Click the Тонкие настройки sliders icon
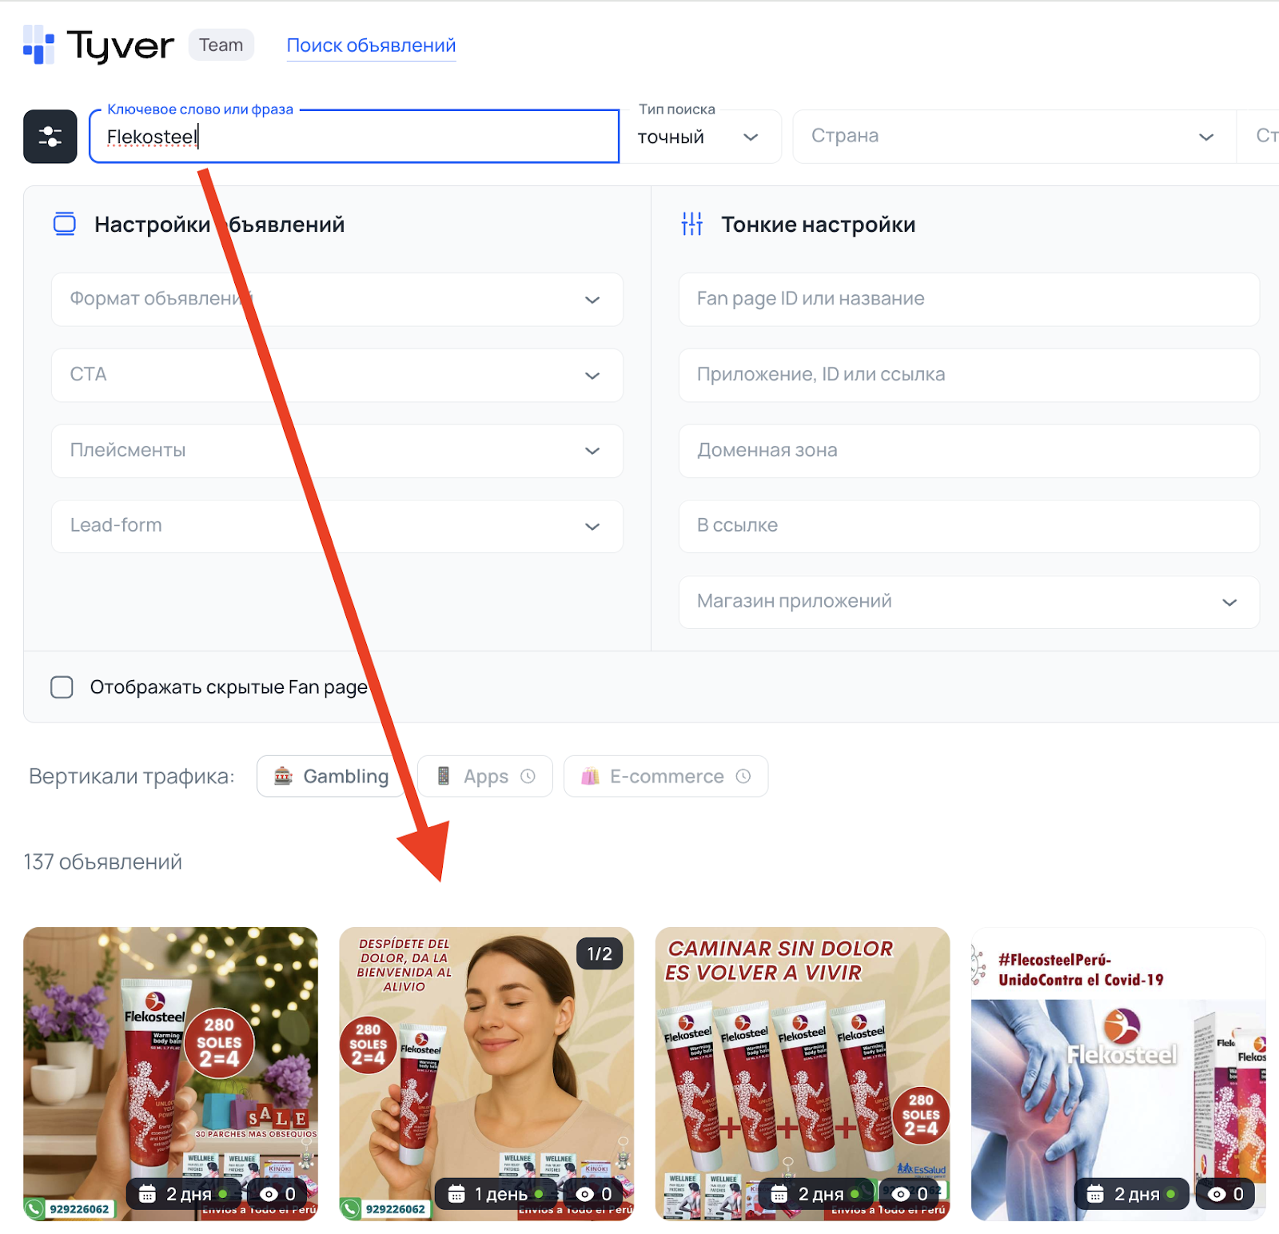Viewport: 1279px width, 1234px height. pos(692,225)
